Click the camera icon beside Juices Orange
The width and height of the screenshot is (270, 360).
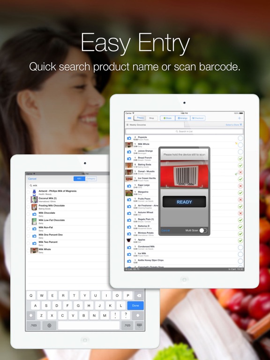tap(129, 152)
